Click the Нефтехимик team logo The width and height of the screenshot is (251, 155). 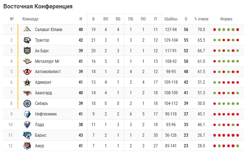[27, 114]
